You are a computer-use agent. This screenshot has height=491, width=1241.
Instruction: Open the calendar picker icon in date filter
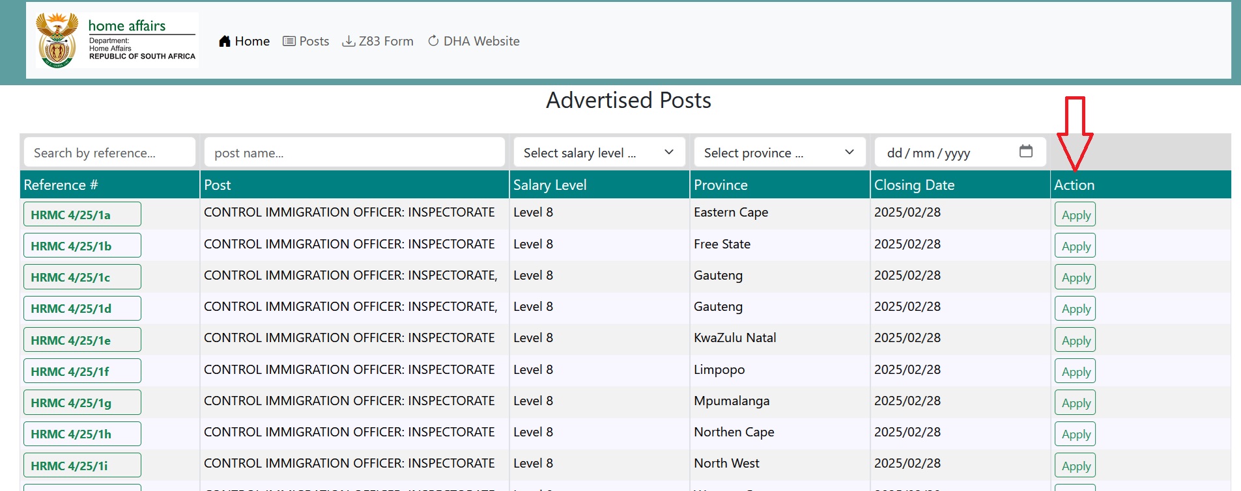[1025, 152]
